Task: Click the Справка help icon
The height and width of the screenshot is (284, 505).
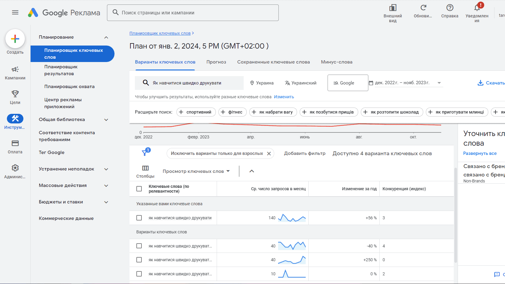Action: [x=450, y=8]
